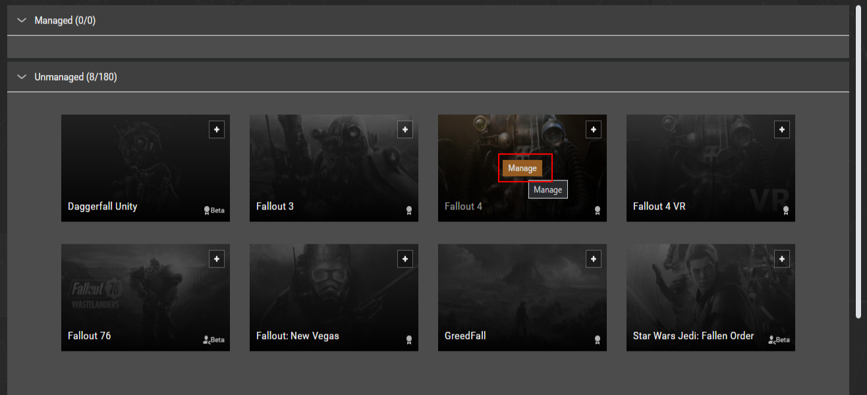867x395 pixels.
Task: Click the "Fallout 4" title text
Action: coord(463,207)
